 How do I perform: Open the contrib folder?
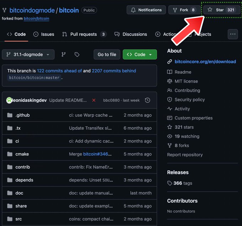pyautogui.click(x=23, y=167)
